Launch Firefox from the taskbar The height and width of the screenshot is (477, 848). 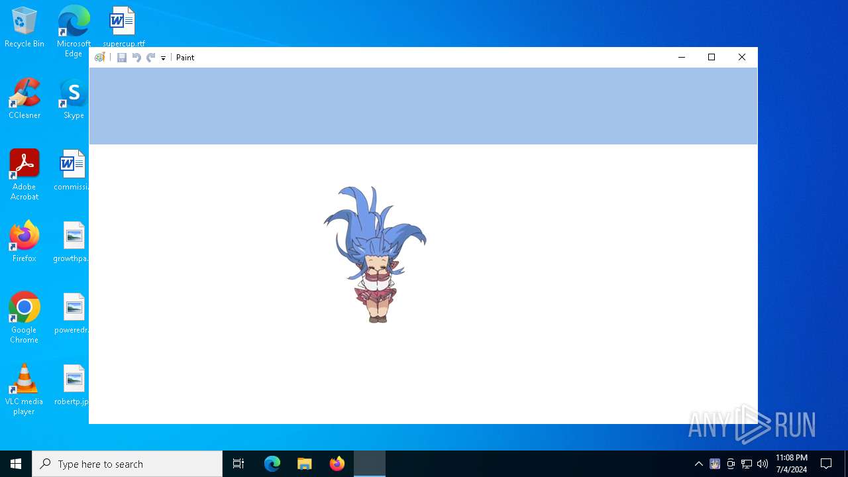pyautogui.click(x=337, y=464)
